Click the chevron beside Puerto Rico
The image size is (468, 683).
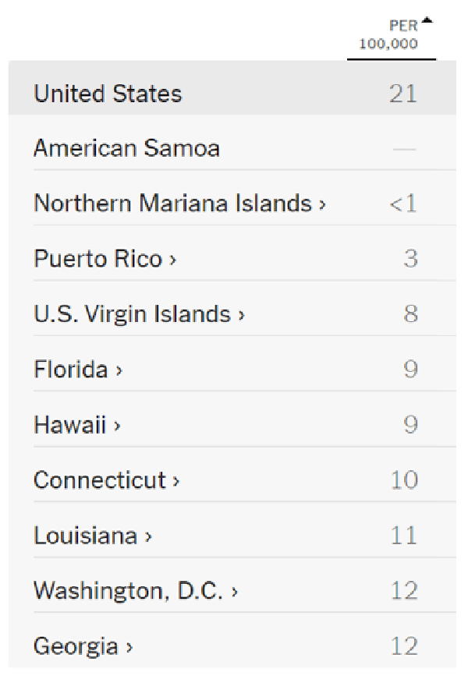click(x=172, y=260)
